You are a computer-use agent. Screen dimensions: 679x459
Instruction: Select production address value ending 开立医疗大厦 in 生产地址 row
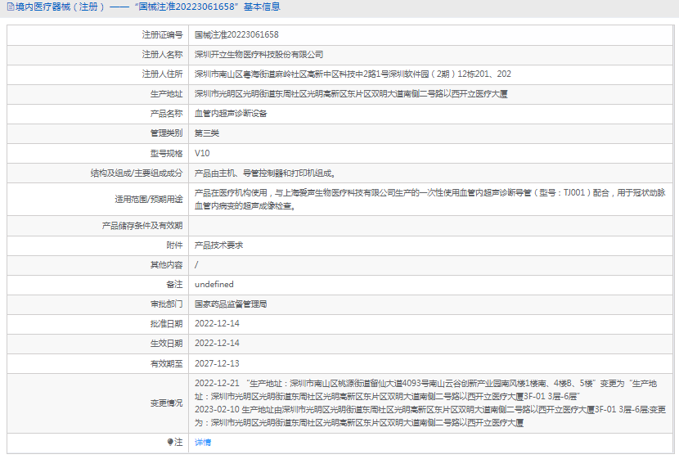coord(351,94)
